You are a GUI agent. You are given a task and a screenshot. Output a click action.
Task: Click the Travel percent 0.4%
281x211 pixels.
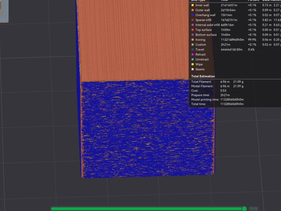tap(251, 50)
